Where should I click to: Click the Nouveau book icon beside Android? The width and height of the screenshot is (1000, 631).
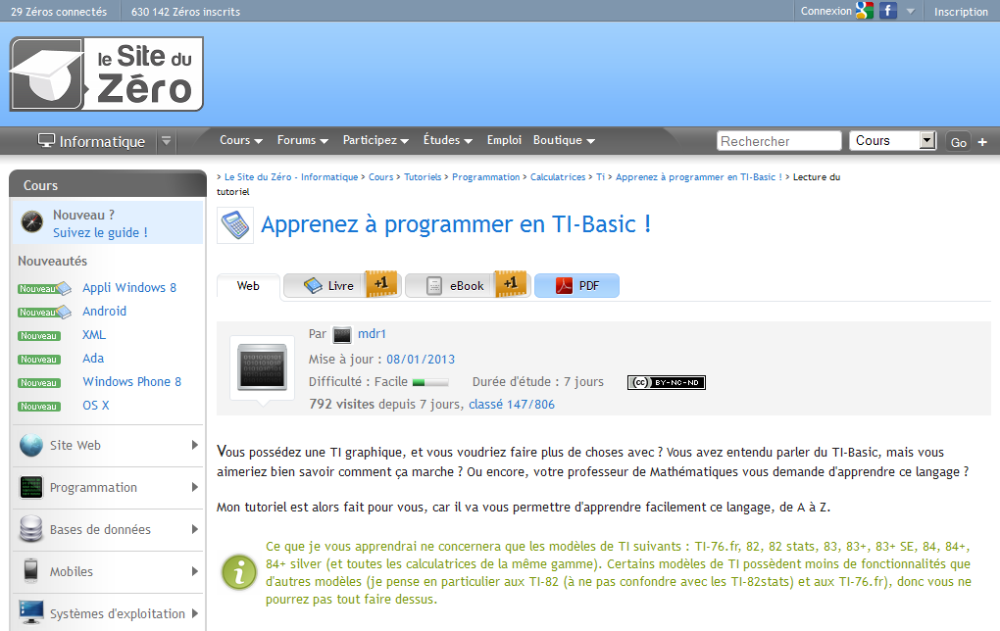[45, 313]
